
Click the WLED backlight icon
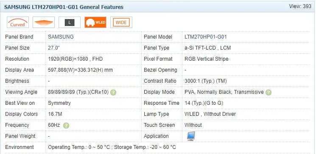coord(95,22)
